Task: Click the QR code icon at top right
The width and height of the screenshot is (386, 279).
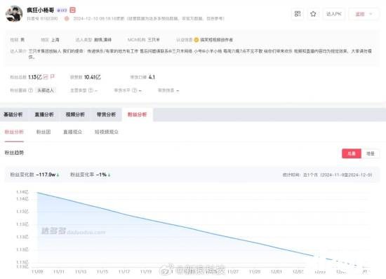Action: coord(298,14)
